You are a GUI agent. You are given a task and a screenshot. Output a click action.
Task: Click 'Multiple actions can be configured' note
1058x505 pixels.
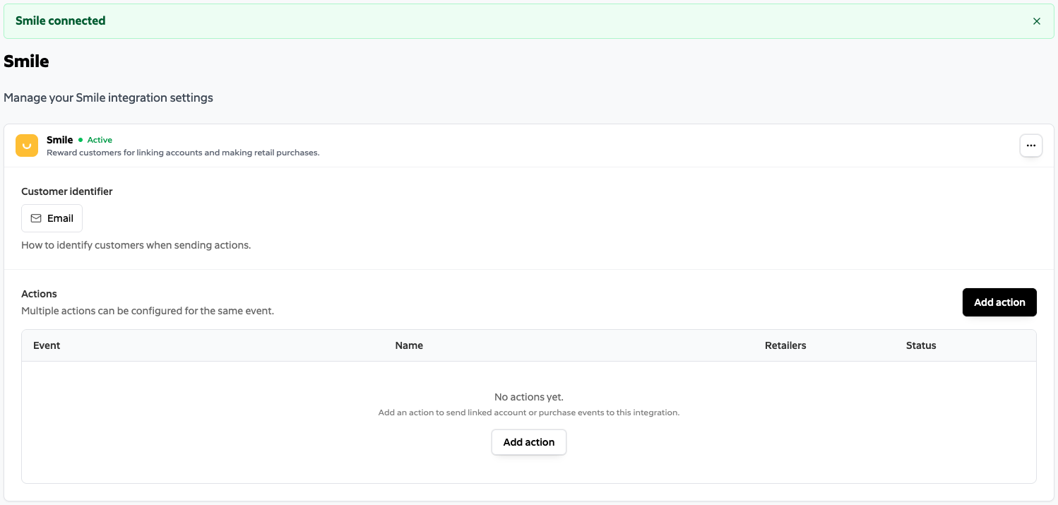148,311
